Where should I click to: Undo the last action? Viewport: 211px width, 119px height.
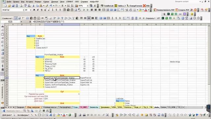[51, 6]
